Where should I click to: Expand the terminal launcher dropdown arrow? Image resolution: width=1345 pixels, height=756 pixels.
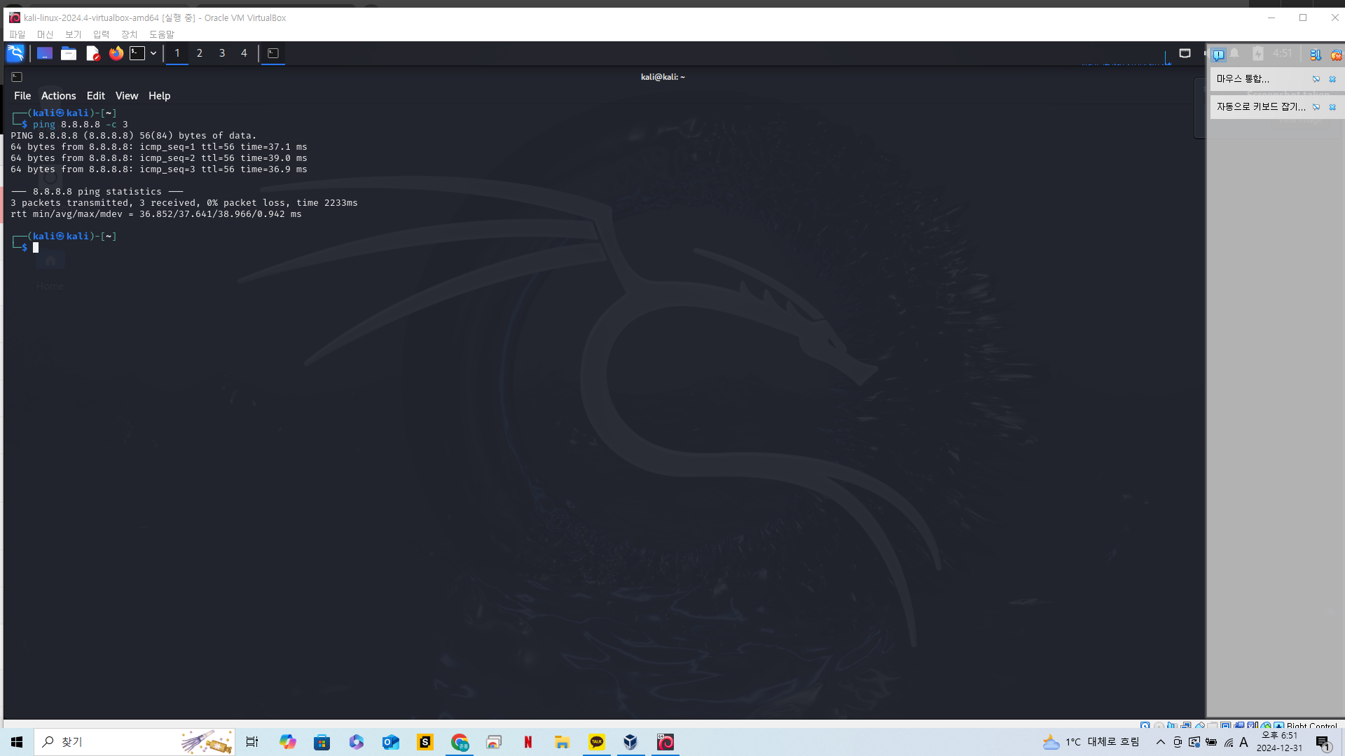click(x=153, y=53)
